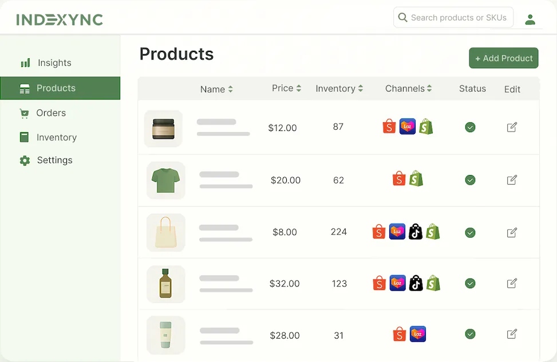Click the Lazada icon in the $12.00 row
This screenshot has height=362, width=557.
coord(407,126)
